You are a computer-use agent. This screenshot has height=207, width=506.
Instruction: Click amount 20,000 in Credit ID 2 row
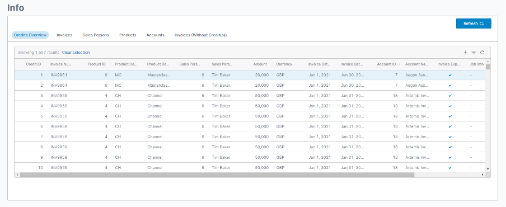click(262, 86)
